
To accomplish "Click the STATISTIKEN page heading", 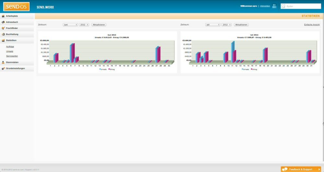I will tap(311, 16).
